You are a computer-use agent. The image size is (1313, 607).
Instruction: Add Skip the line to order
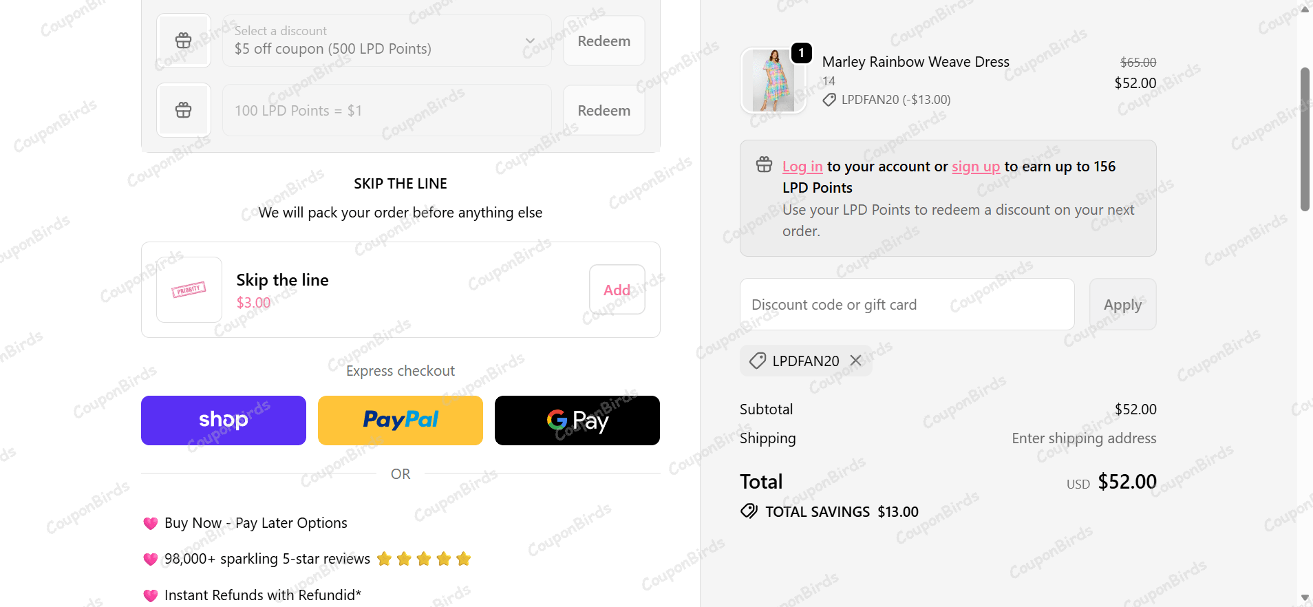(x=617, y=290)
